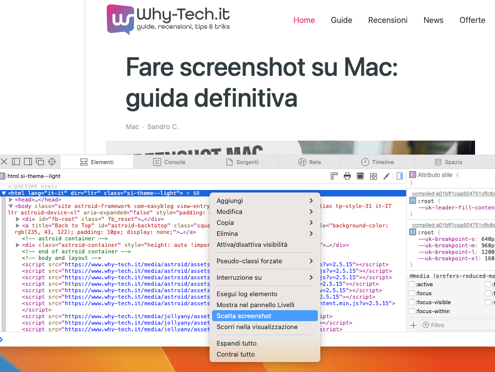This screenshot has height=372, width=495.
Task: Click the first :root rule stylesheet icon
Action: point(412,200)
